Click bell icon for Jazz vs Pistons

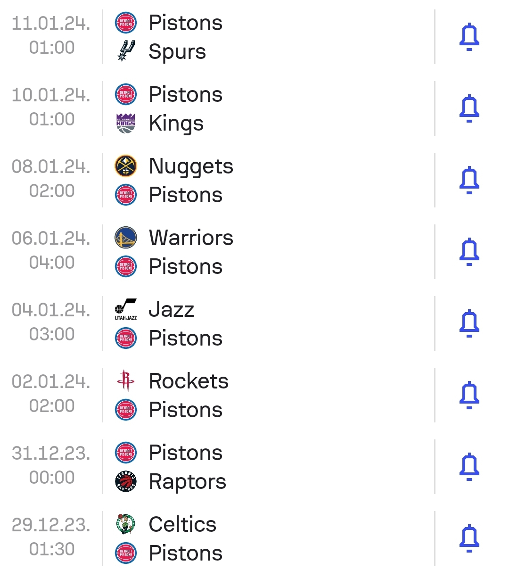[x=469, y=323]
